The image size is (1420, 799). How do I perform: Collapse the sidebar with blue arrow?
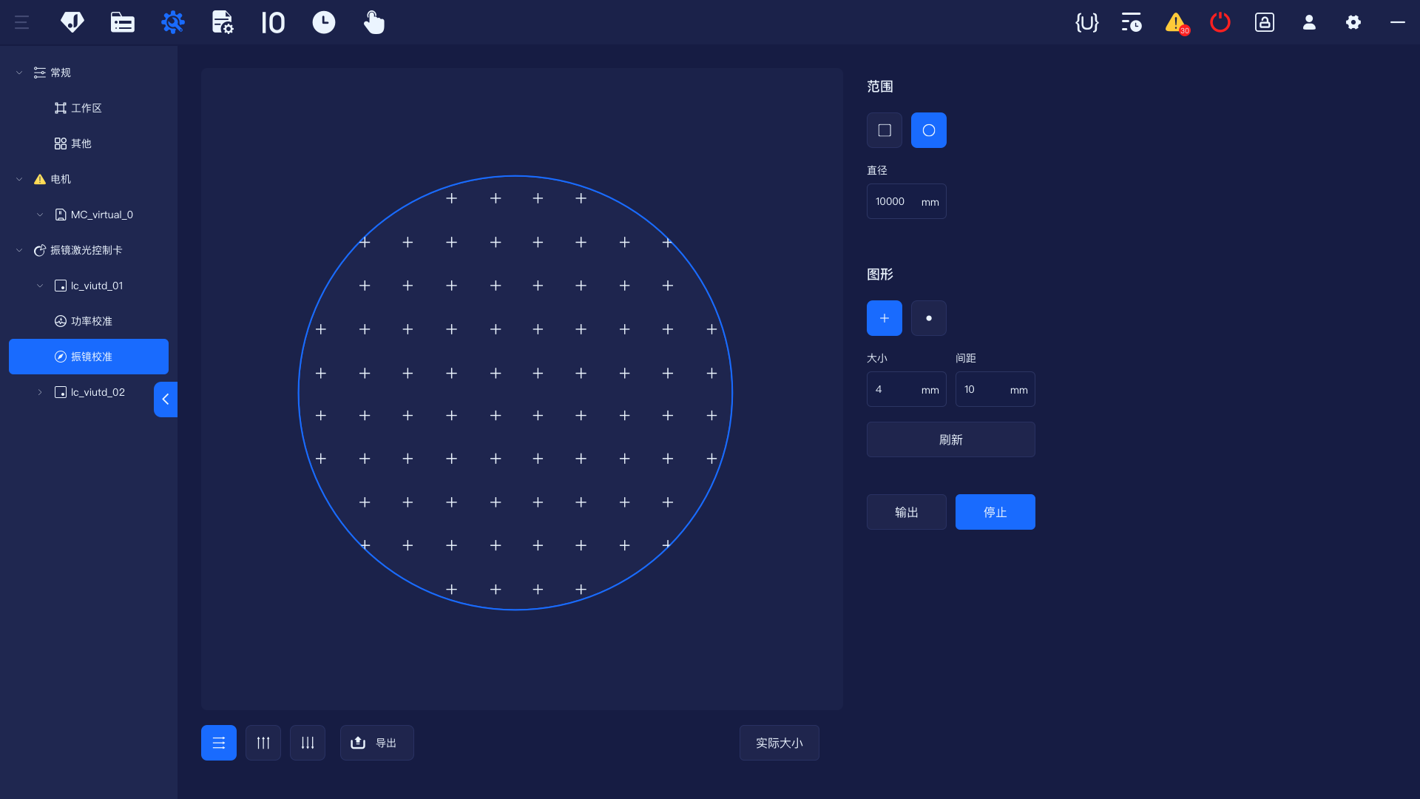[x=166, y=399]
